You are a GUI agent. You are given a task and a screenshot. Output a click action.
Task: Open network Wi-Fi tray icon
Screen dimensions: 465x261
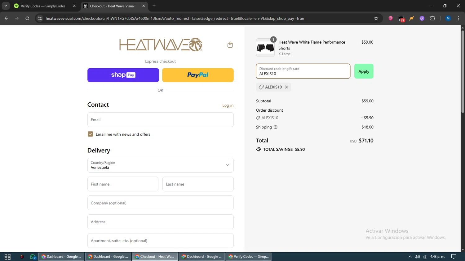click(x=425, y=257)
